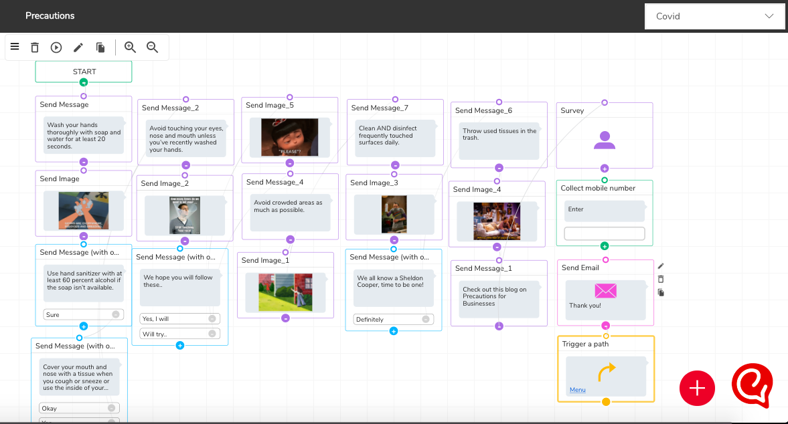Image resolution: width=788 pixels, height=424 pixels.
Task: Click the input field in Collect mobile number
Action: coord(605,233)
